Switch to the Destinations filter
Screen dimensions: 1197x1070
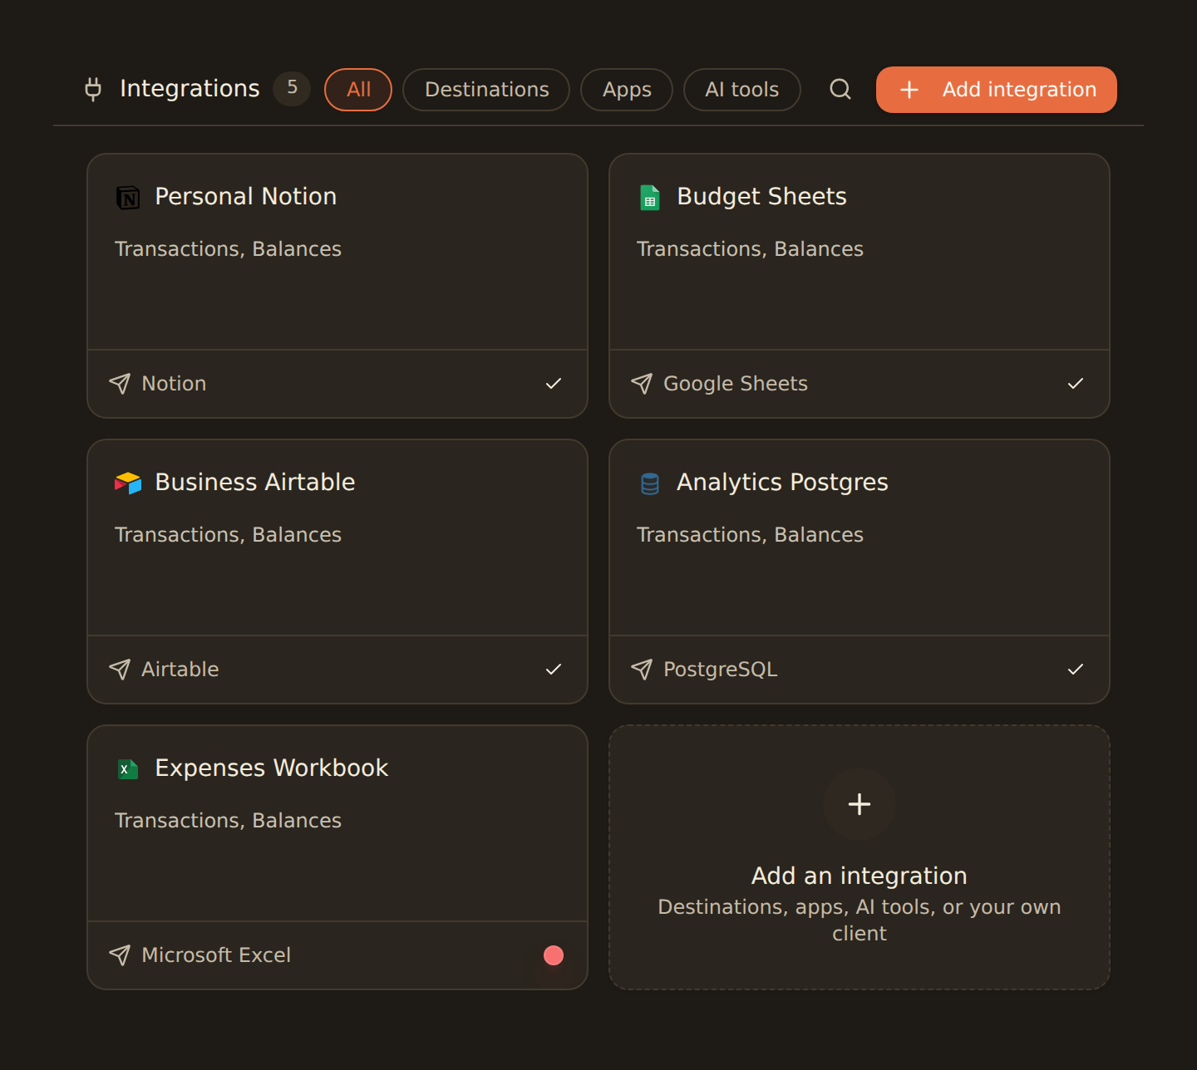click(x=486, y=90)
